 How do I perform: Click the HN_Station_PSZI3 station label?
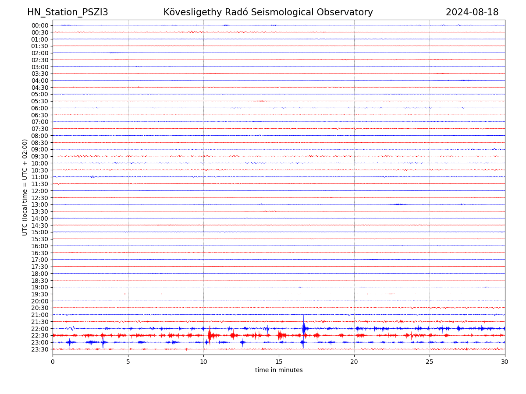tap(68, 12)
